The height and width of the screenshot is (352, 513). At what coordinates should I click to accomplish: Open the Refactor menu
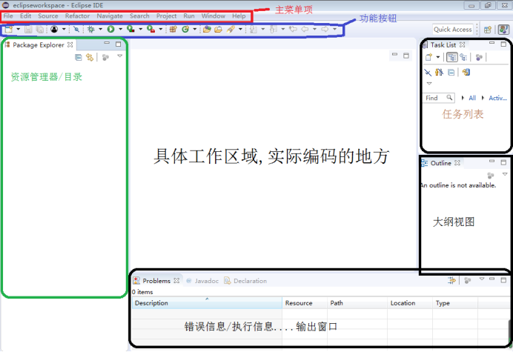click(x=77, y=16)
